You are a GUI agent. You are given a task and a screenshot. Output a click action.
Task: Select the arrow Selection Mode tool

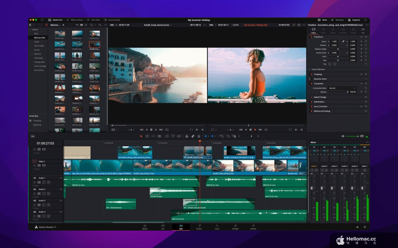click(x=141, y=136)
